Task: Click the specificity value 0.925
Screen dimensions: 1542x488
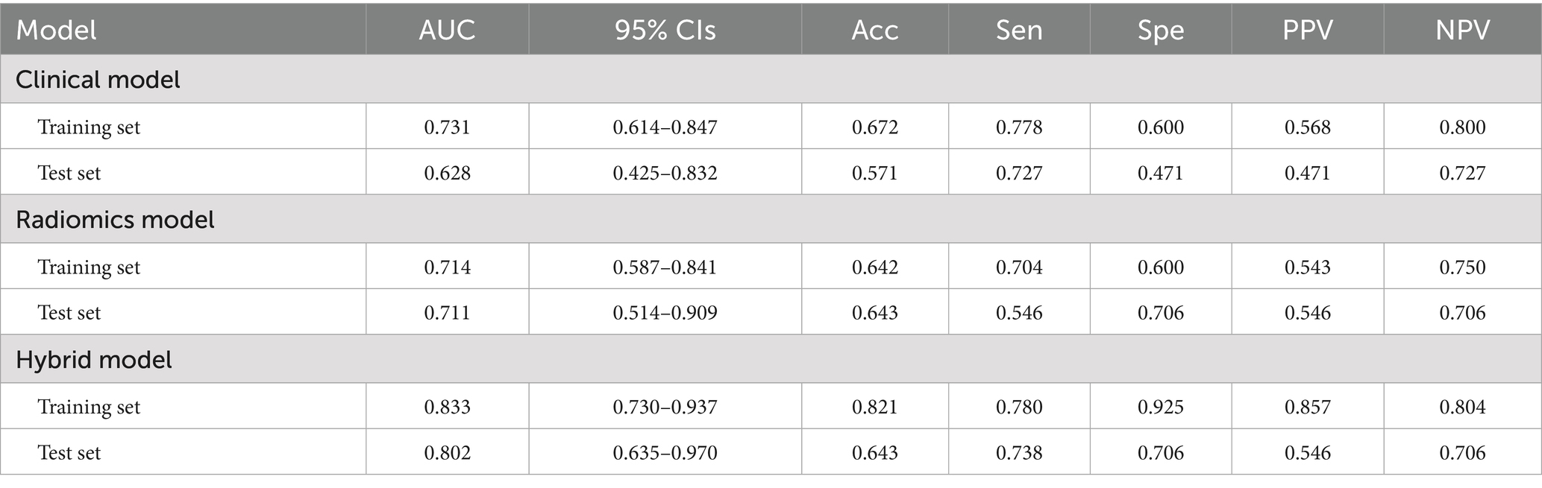Action: tap(1161, 407)
